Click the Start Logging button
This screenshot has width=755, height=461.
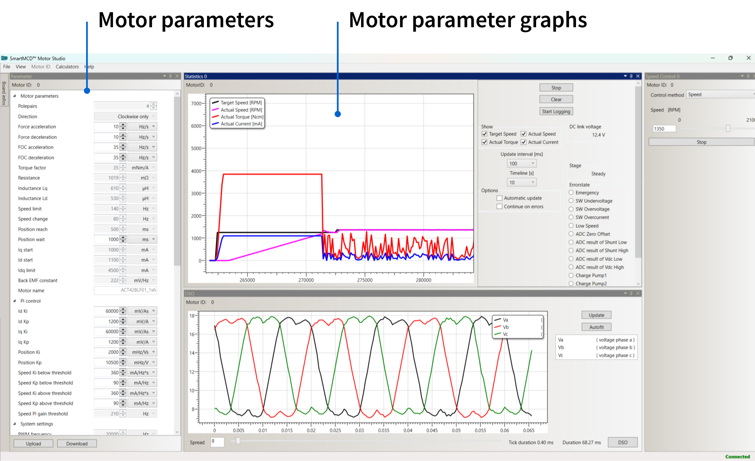[x=556, y=111]
